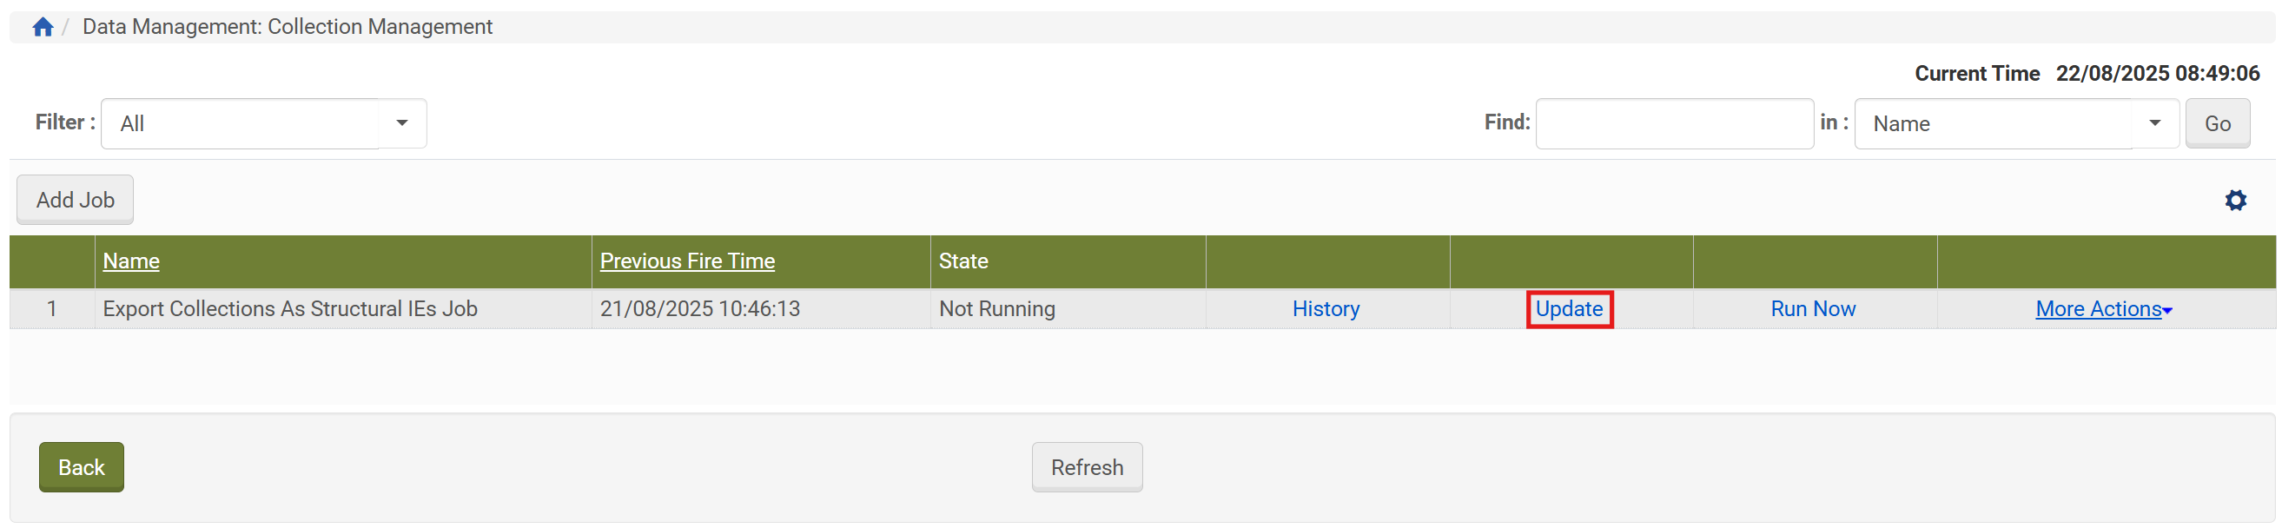This screenshot has height=528, width=2282.
Task: Click Run Now for export job
Action: tap(1813, 309)
